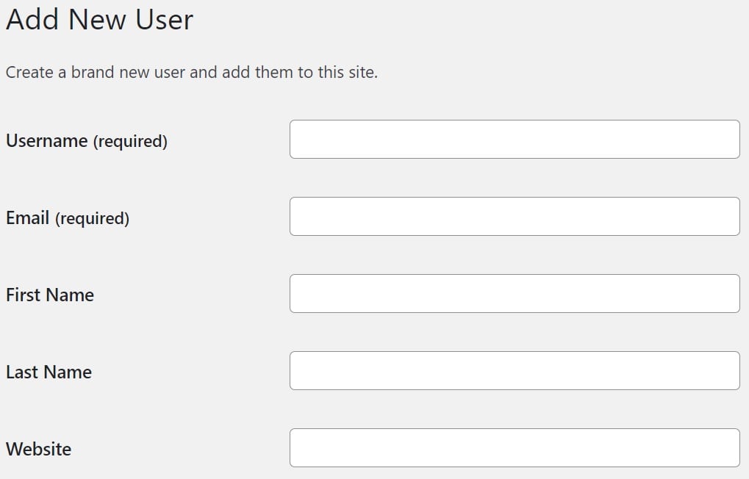
Task: Click the Add New User heading
Action: pyautogui.click(x=99, y=20)
